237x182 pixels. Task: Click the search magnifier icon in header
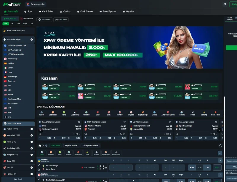[225, 4]
